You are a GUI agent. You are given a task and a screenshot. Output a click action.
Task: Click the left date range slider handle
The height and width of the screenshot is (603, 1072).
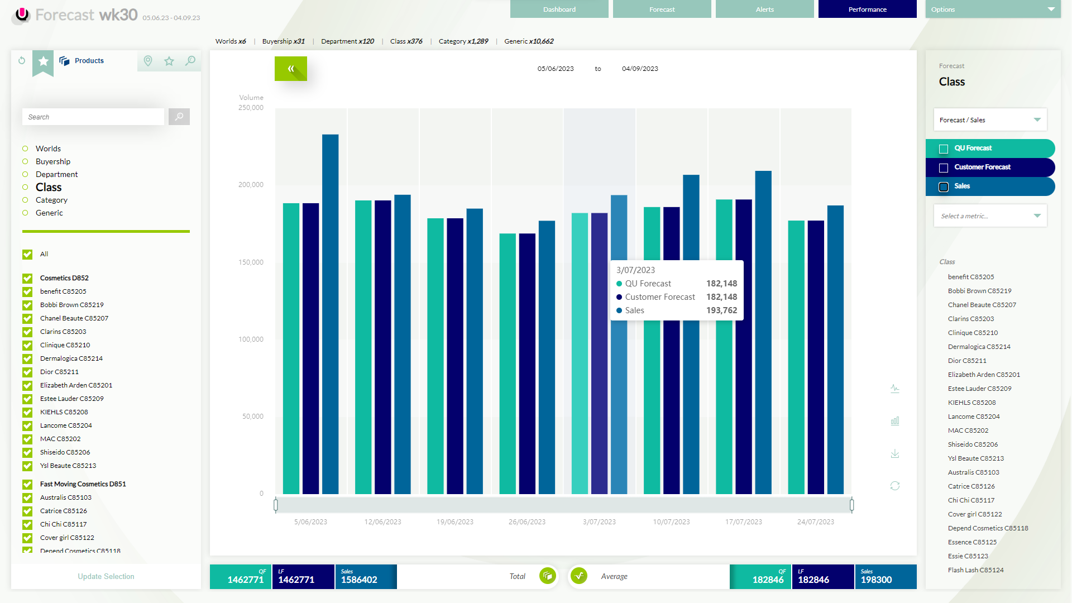[276, 505]
